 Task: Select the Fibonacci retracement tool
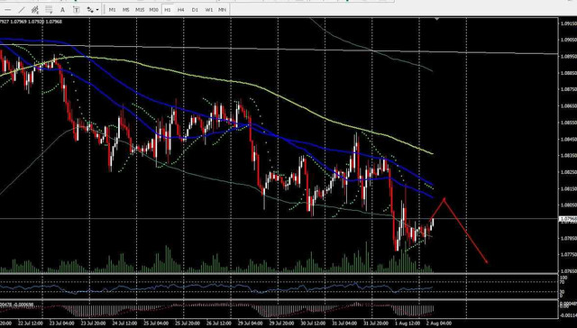pos(49,10)
